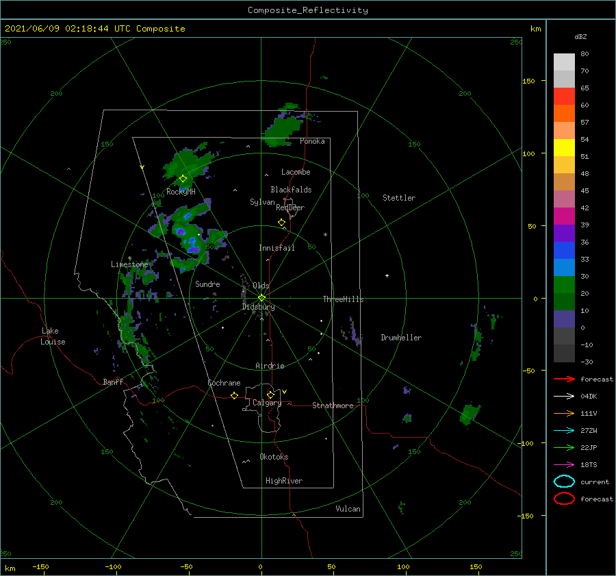This screenshot has width=616, height=576.
Task: Click the white 04DK arrow in the legend
Action: 564,397
